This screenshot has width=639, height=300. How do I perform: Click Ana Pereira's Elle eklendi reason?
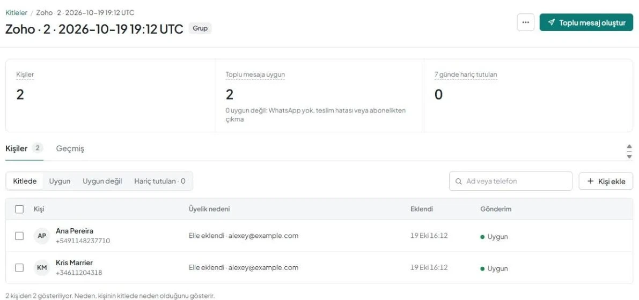pyautogui.click(x=244, y=236)
